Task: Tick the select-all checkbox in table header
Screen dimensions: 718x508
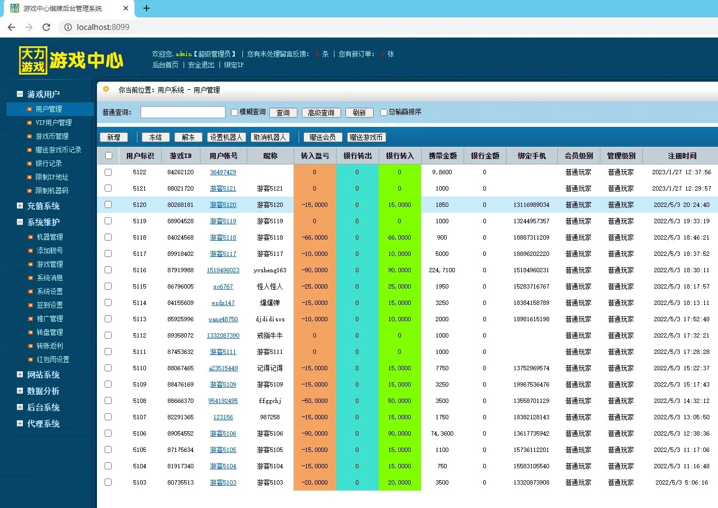Action: pos(108,156)
